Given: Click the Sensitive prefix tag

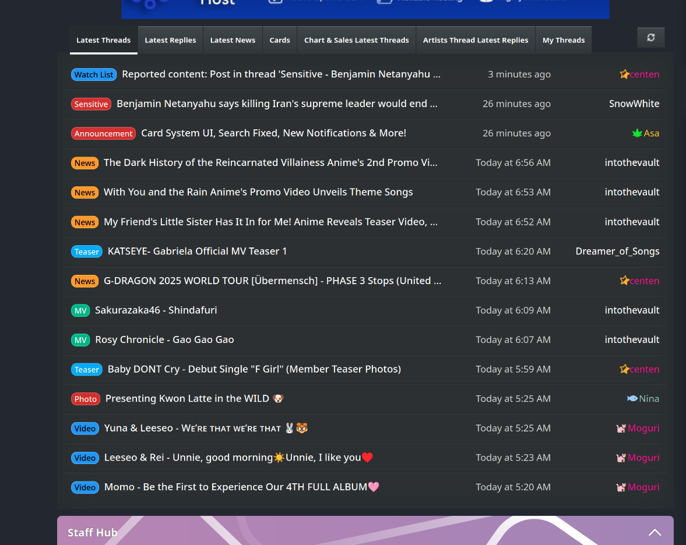Looking at the screenshot, I should [91, 104].
